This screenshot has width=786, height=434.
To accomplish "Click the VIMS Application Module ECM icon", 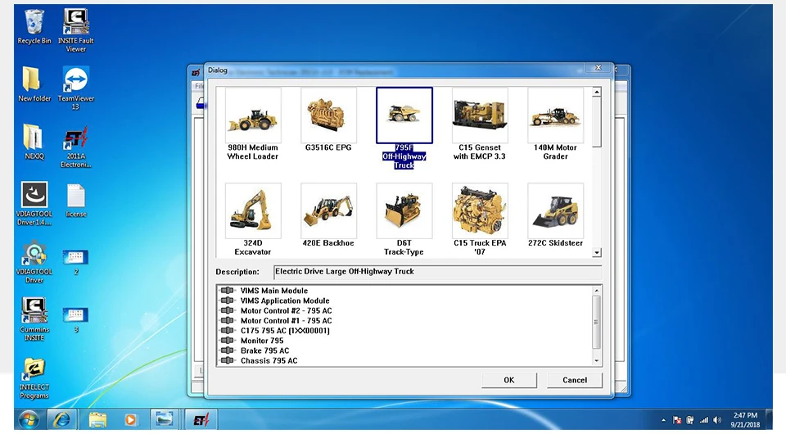I will (228, 301).
